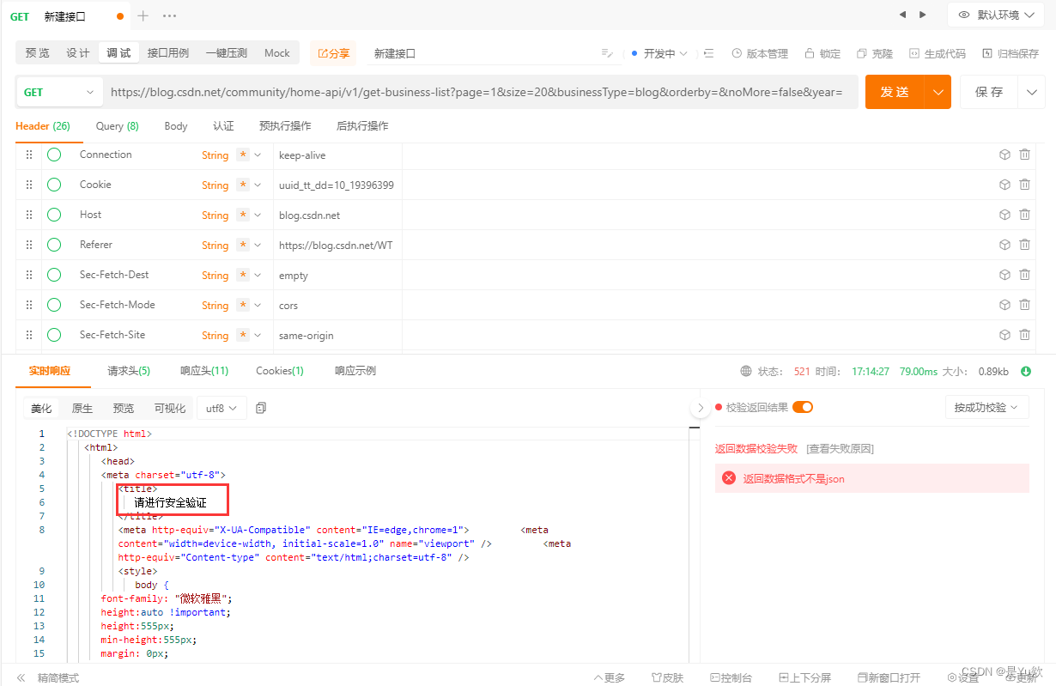
Task: Delete the Referer header with its trash icon
Action: [1025, 245]
